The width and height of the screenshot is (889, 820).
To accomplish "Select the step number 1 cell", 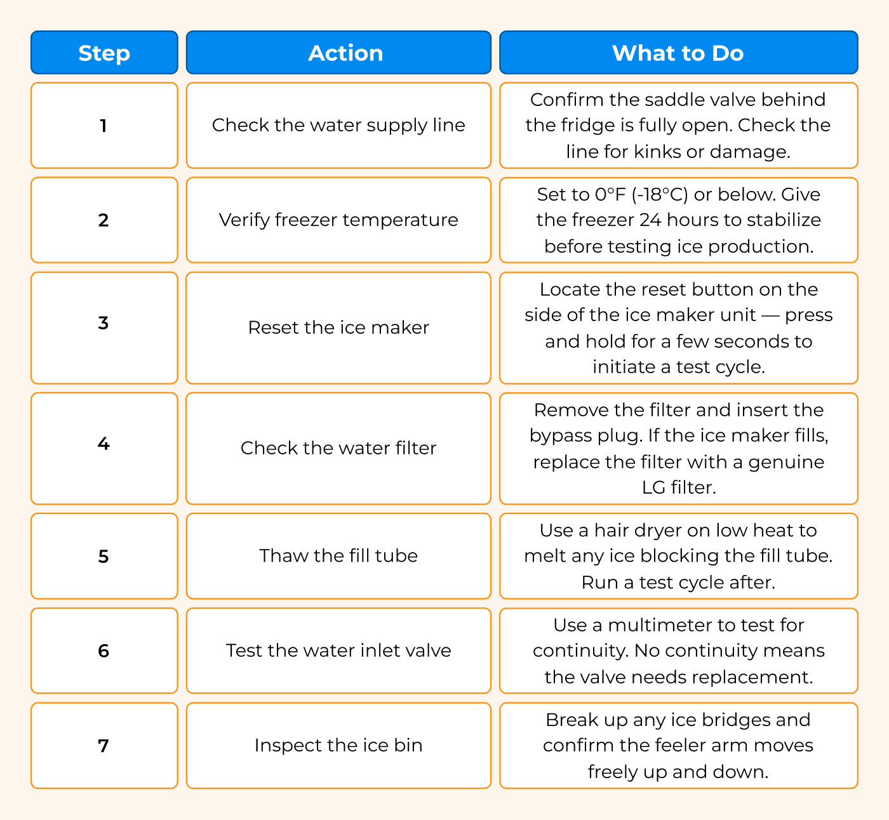I will pos(104,126).
